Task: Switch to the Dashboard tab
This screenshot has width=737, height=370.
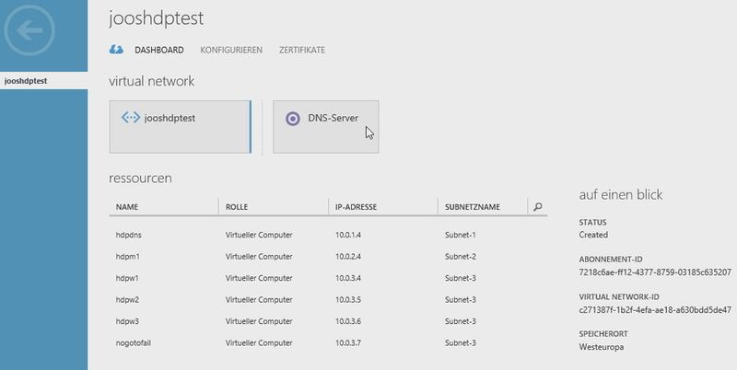Action: 158,50
